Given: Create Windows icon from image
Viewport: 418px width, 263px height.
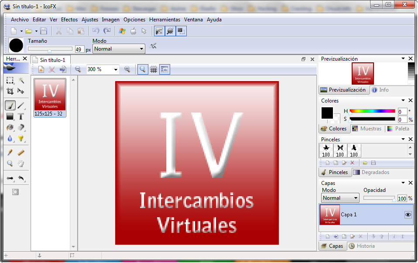Looking at the screenshot, I should (x=122, y=31).
